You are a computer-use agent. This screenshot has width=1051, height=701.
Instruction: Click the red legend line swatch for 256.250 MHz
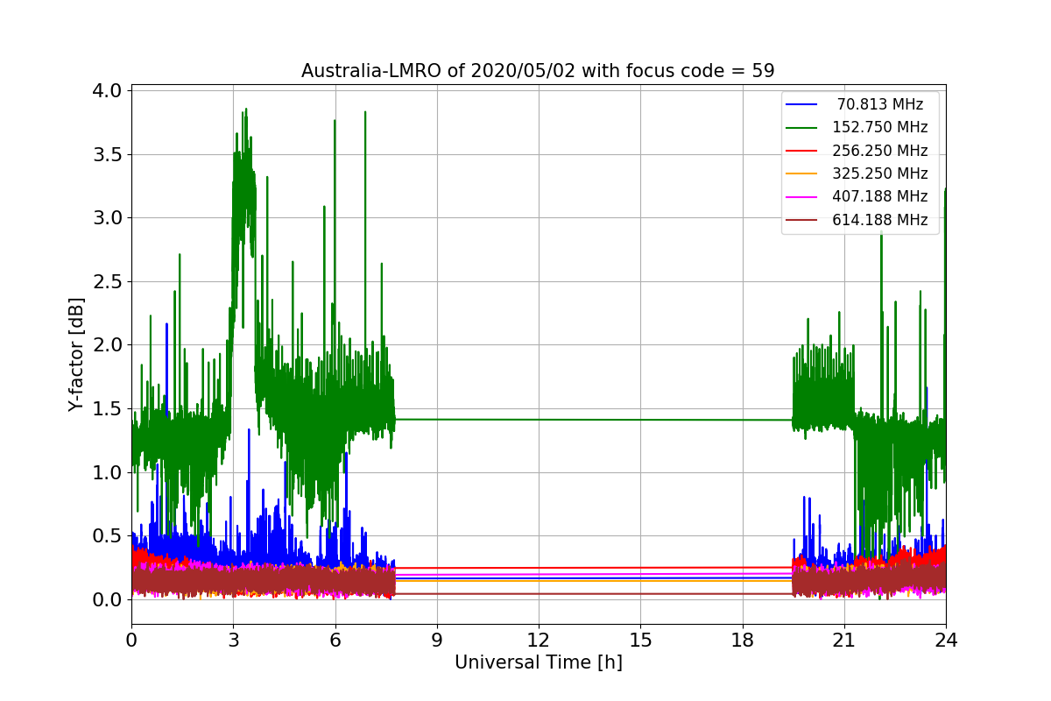click(802, 152)
